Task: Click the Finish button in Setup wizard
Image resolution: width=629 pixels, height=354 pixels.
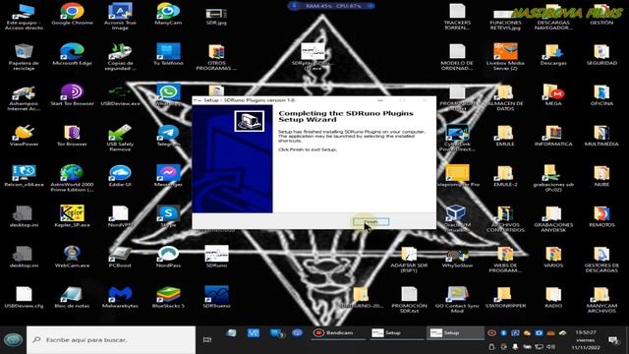Action: tap(371, 221)
